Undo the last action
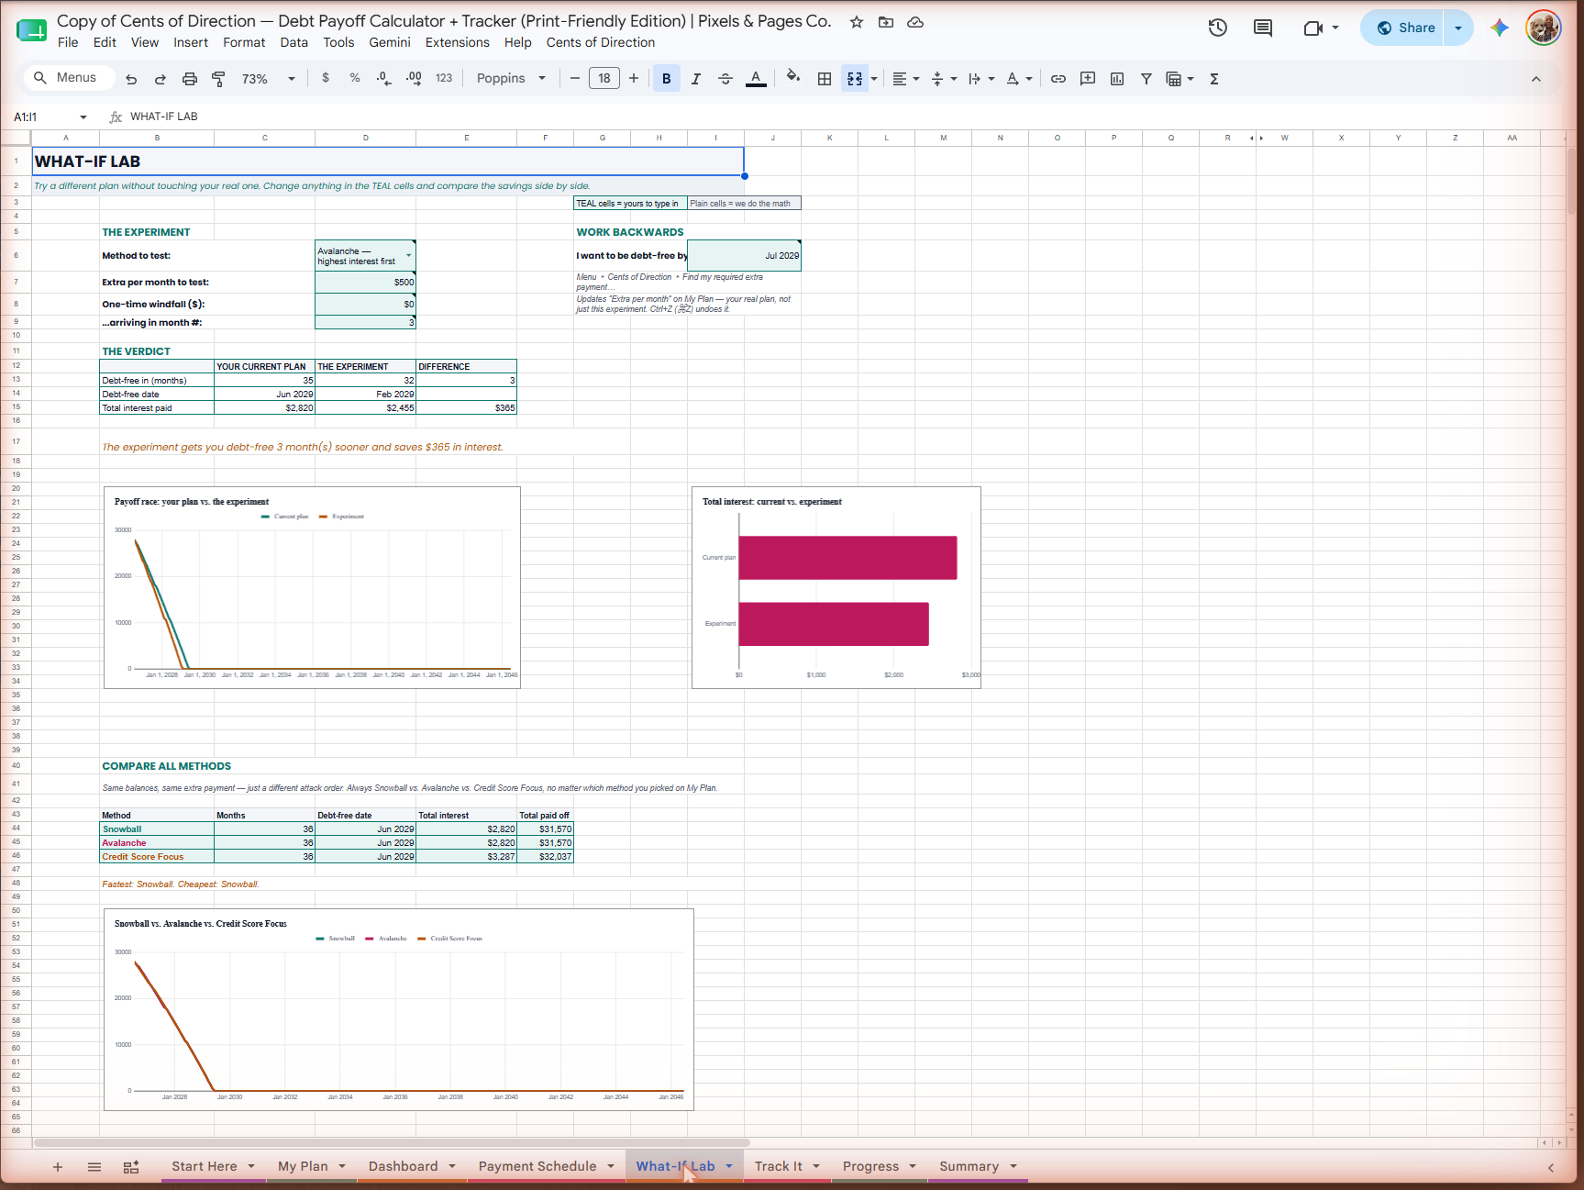Screen dimensions: 1584x1190 pyautogui.click(x=131, y=79)
